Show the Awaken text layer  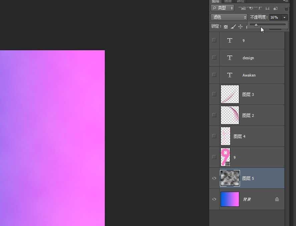[214, 75]
